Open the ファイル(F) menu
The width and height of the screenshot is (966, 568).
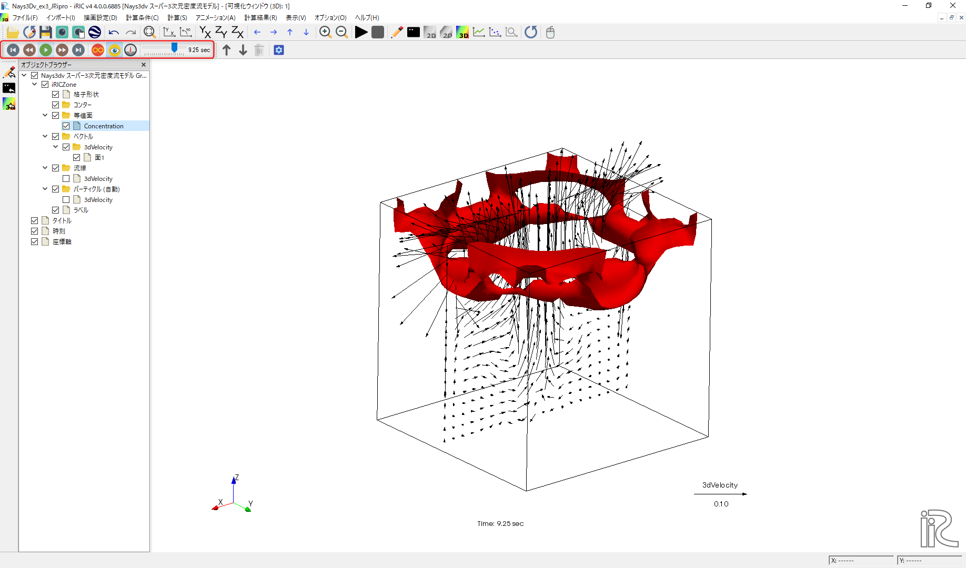25,18
